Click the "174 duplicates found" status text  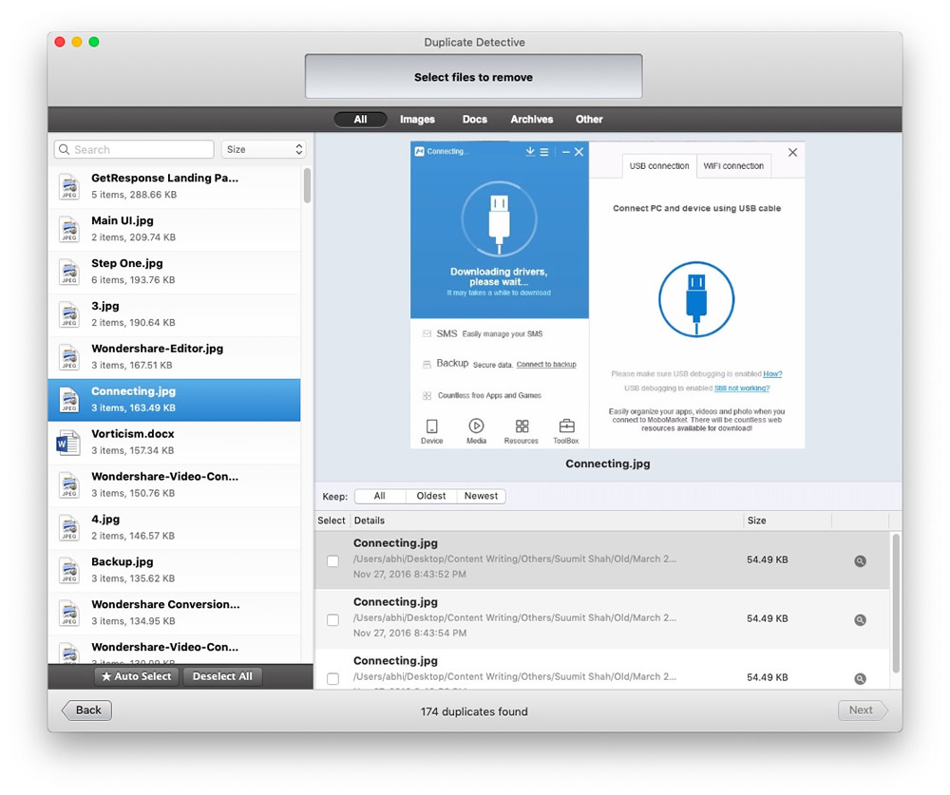(x=474, y=711)
